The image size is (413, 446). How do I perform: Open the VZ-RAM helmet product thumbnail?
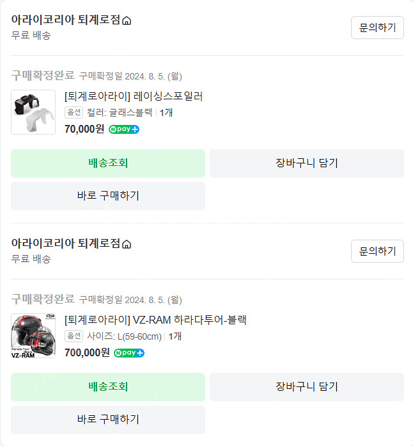pos(33,336)
